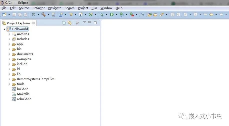Expand the Archives tree node
The image size is (229, 126).
(9, 34)
